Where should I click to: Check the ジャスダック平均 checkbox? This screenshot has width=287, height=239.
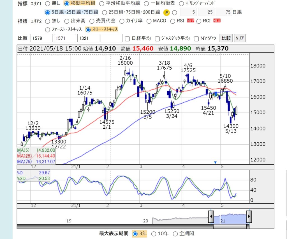coord(157,38)
